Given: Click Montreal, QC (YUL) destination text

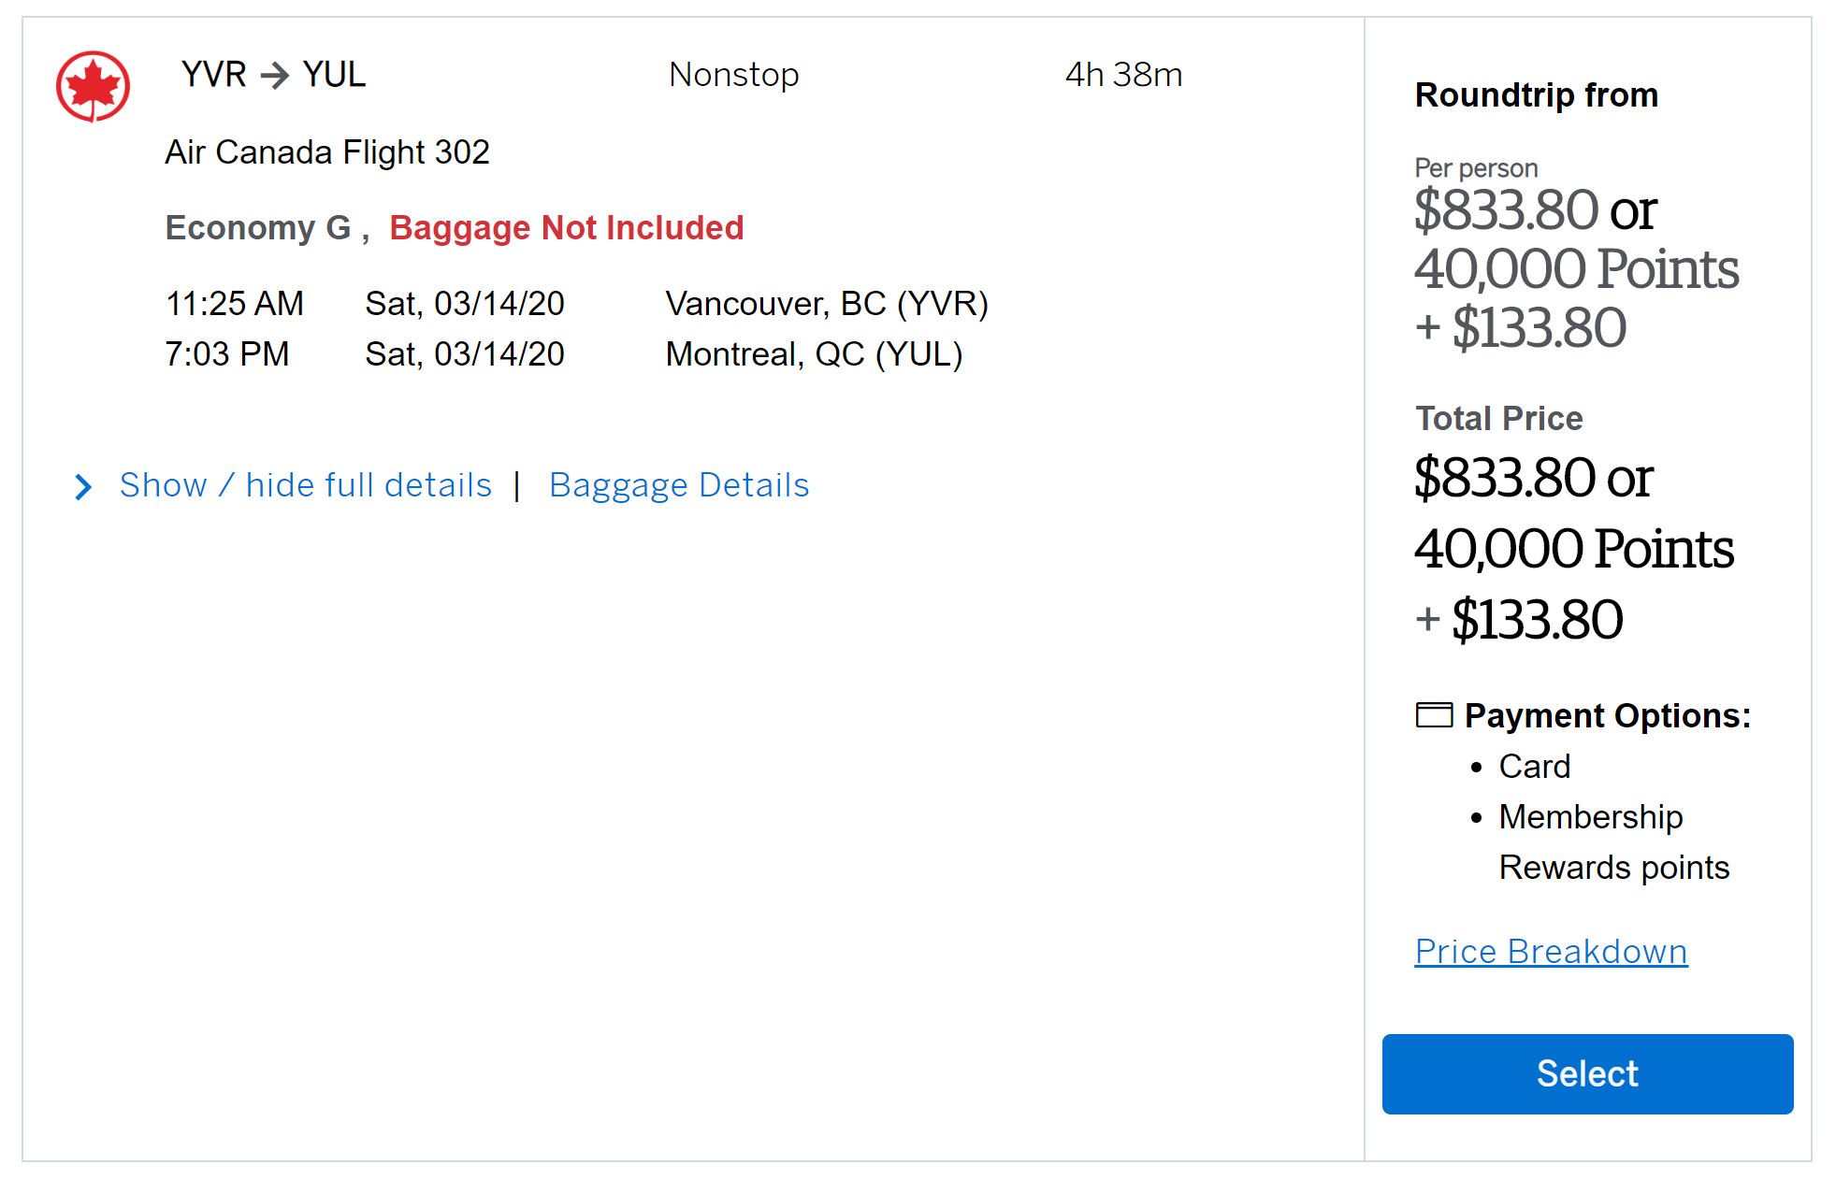Looking at the screenshot, I should point(814,354).
